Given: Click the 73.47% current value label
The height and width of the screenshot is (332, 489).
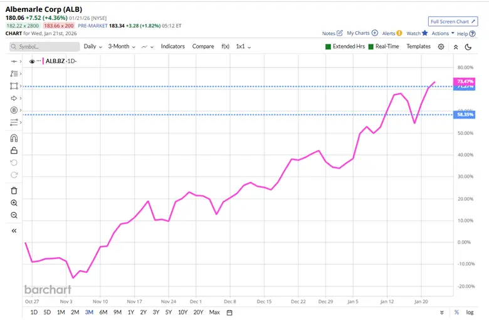Looking at the screenshot, I should (x=464, y=81).
